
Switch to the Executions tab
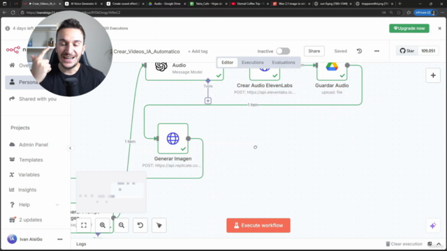click(253, 62)
